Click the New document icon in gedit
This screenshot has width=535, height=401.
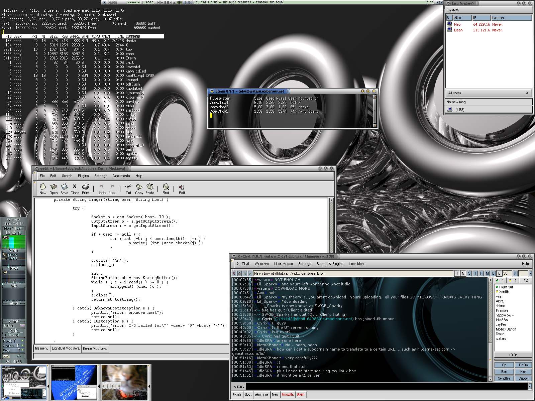coord(43,187)
